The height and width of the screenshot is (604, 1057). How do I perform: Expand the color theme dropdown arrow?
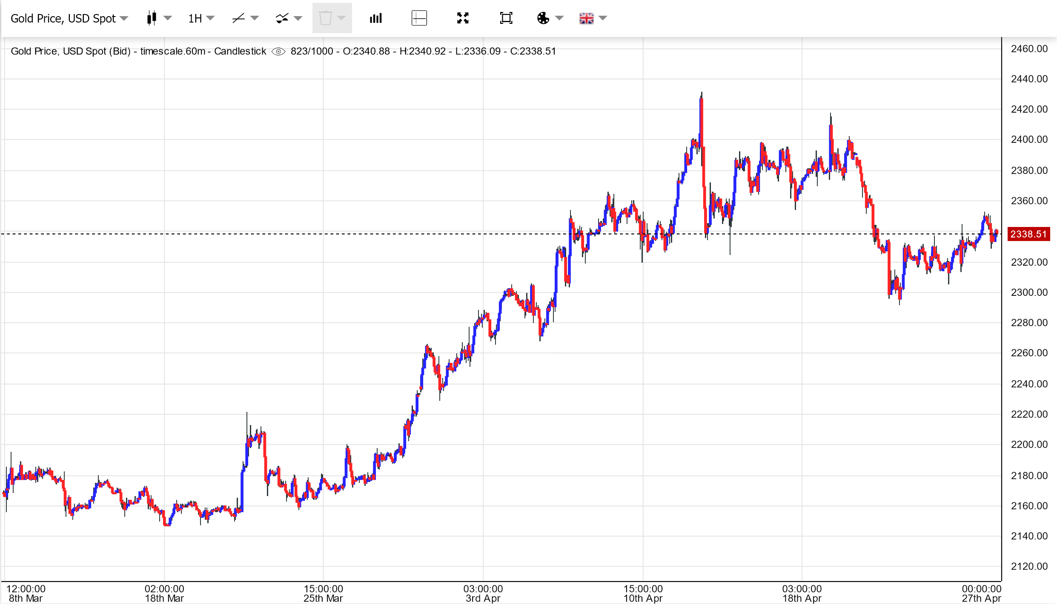(559, 18)
